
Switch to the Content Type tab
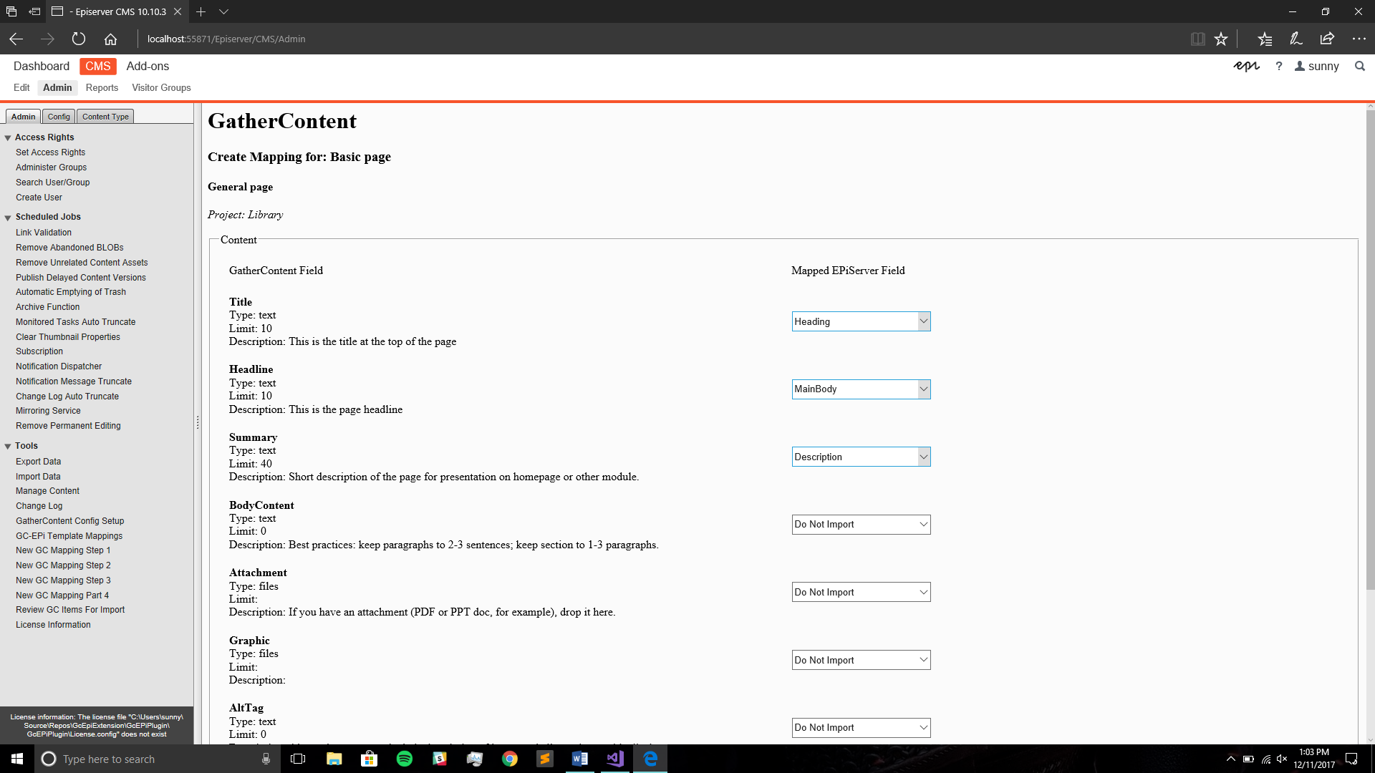point(105,117)
